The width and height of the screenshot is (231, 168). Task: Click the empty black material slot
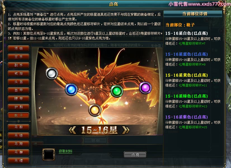pyautogui.click(x=49, y=155)
